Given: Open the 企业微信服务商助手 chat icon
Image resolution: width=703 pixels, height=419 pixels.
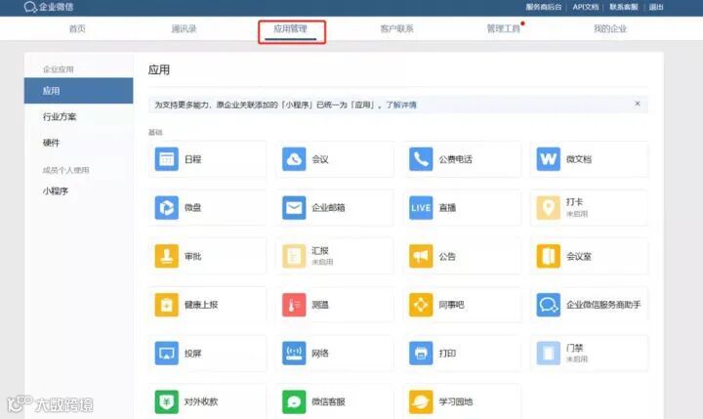Looking at the screenshot, I should click(548, 305).
